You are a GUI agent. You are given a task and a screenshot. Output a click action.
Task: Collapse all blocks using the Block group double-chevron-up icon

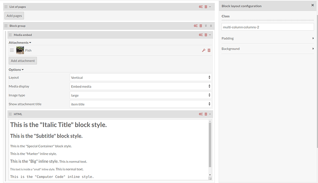[211, 26]
